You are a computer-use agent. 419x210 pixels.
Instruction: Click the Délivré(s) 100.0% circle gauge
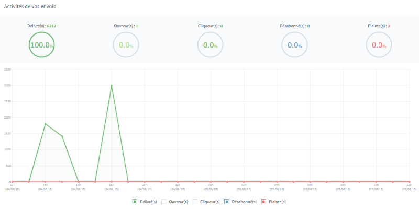click(42, 45)
